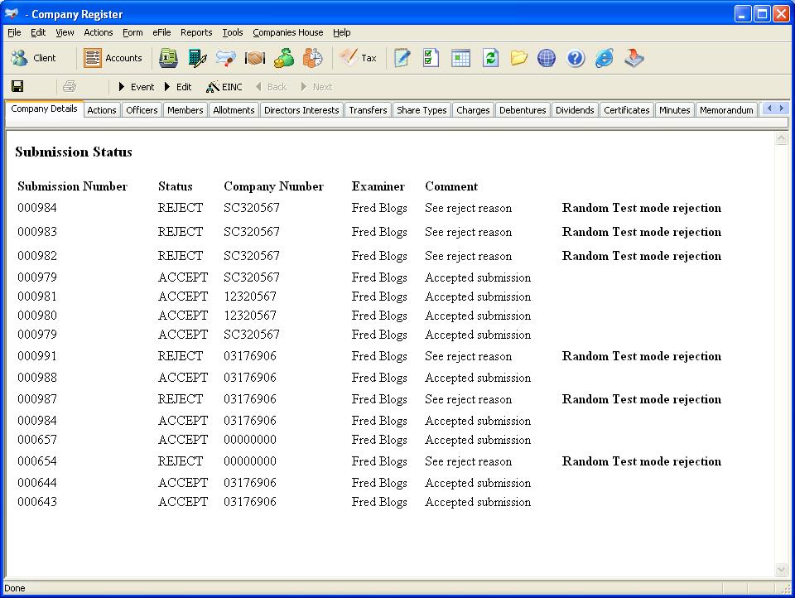Click the blue globe icon
795x598 pixels.
click(547, 58)
